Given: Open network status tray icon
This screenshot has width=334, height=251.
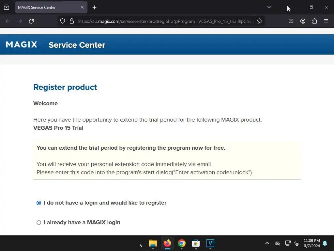Looking at the screenshot, I should click(288, 243).
